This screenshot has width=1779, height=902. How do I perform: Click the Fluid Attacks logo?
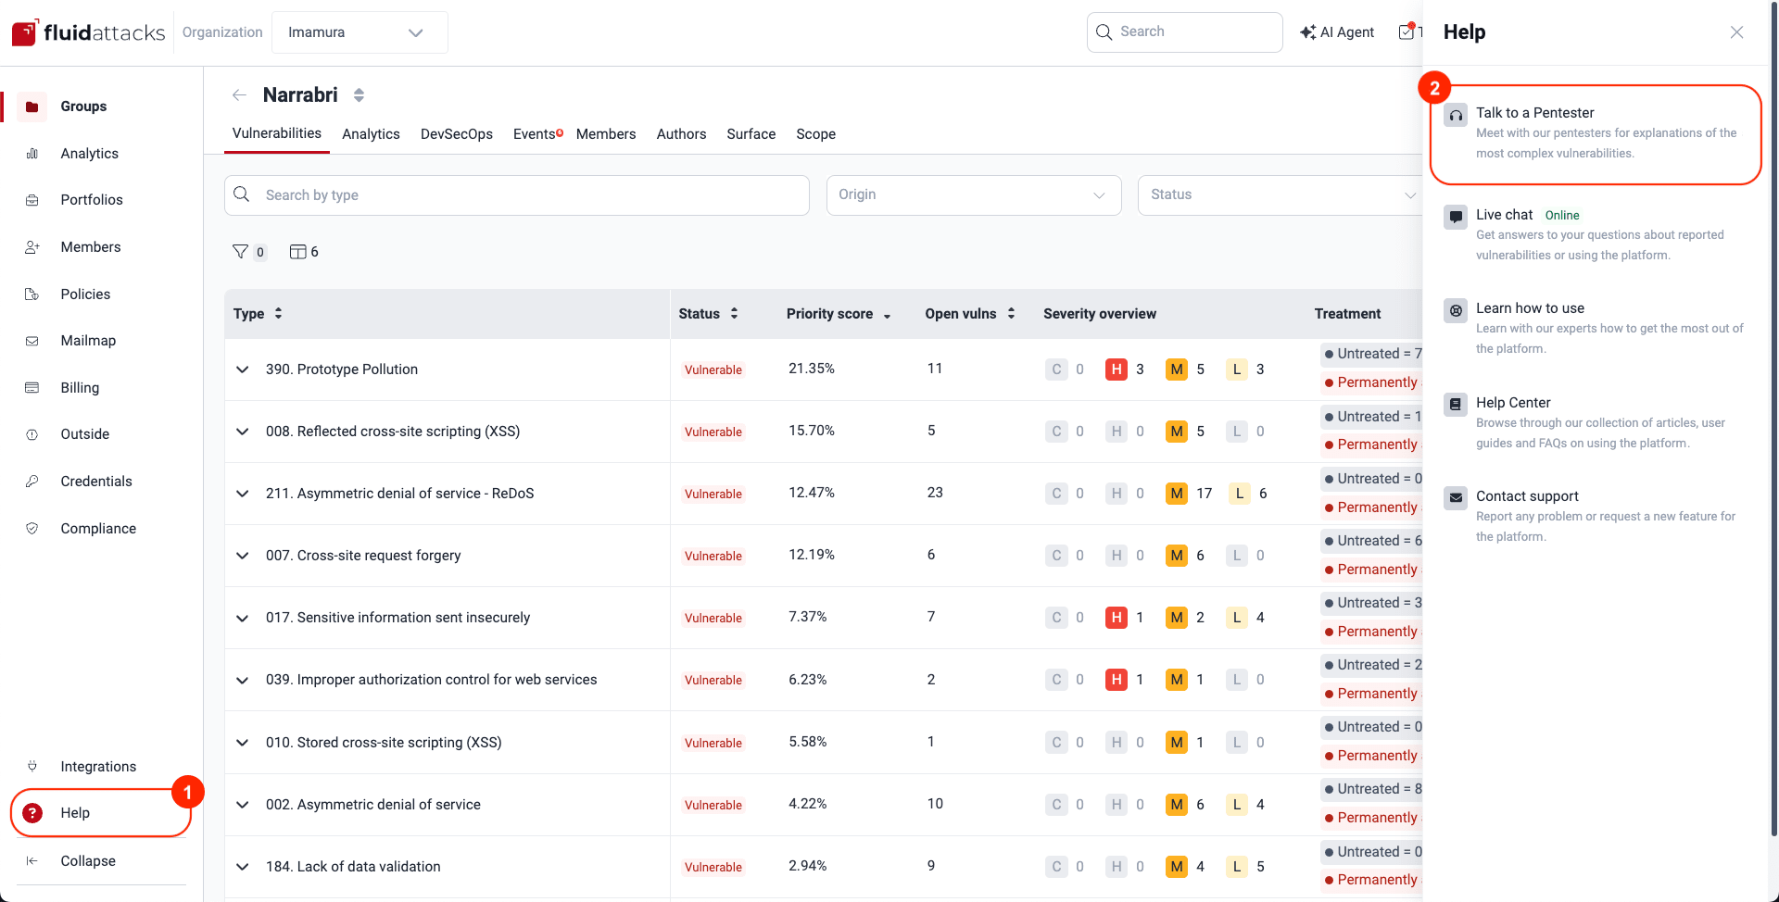[89, 32]
